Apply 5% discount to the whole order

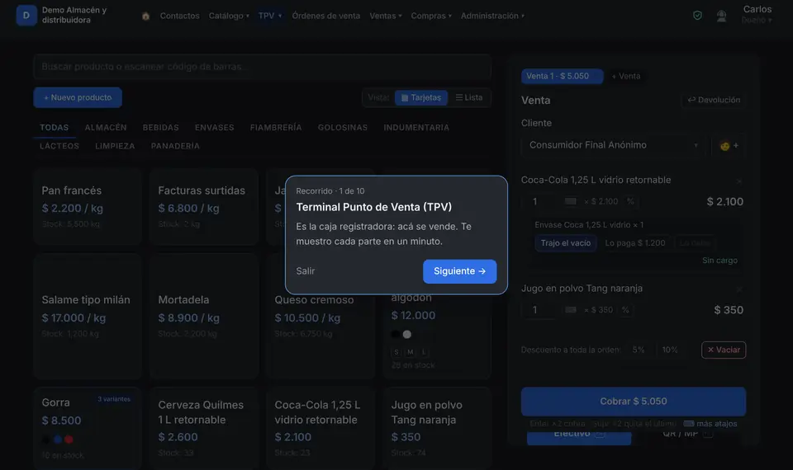639,350
